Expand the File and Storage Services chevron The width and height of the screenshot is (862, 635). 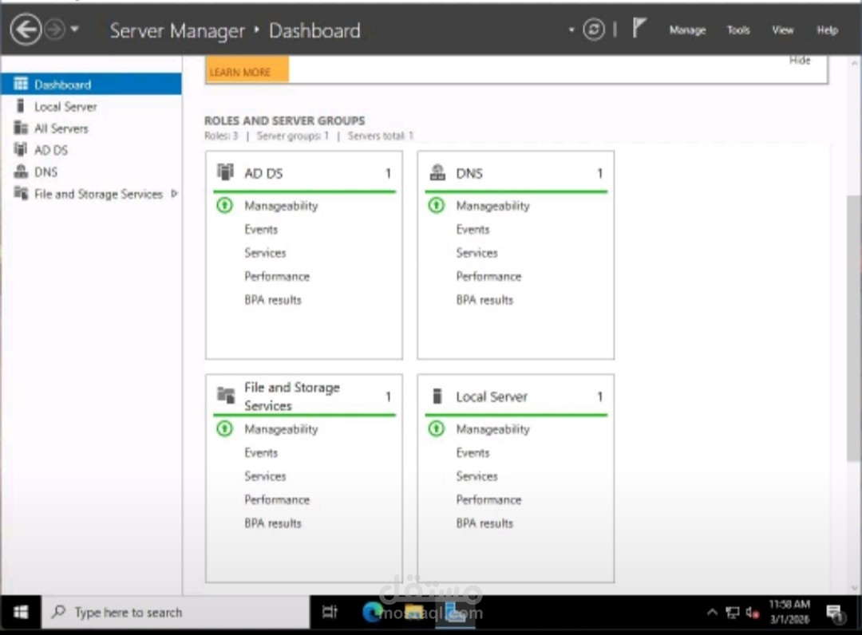coord(173,193)
